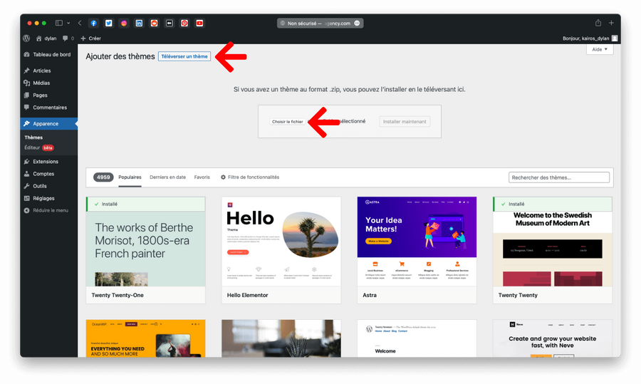Click the Safari share icon

click(598, 23)
